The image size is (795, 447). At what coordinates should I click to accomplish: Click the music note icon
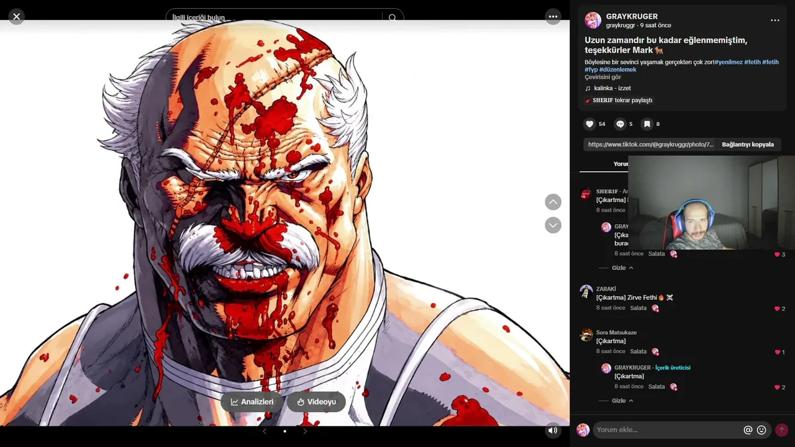point(588,88)
